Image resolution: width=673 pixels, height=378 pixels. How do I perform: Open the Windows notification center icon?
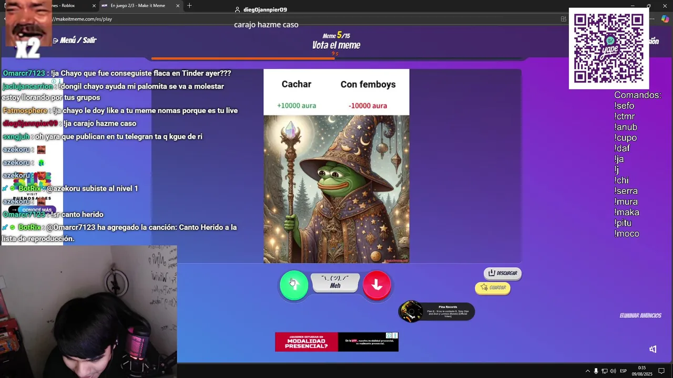tap(661, 371)
